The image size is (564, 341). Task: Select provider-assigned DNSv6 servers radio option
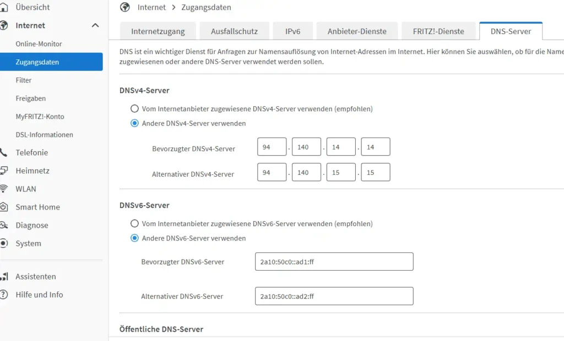(x=134, y=223)
